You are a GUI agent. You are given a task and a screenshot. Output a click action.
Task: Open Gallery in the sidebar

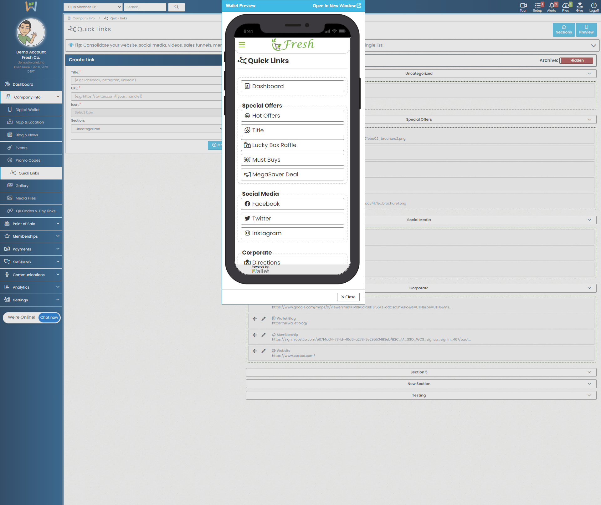pos(22,186)
